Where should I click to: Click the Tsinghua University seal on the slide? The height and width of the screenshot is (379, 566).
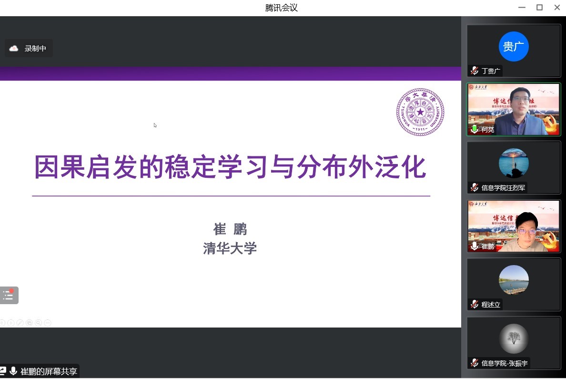[420, 112]
